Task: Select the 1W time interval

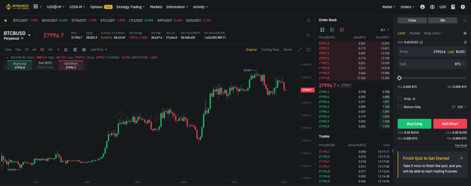Action: click(50, 50)
